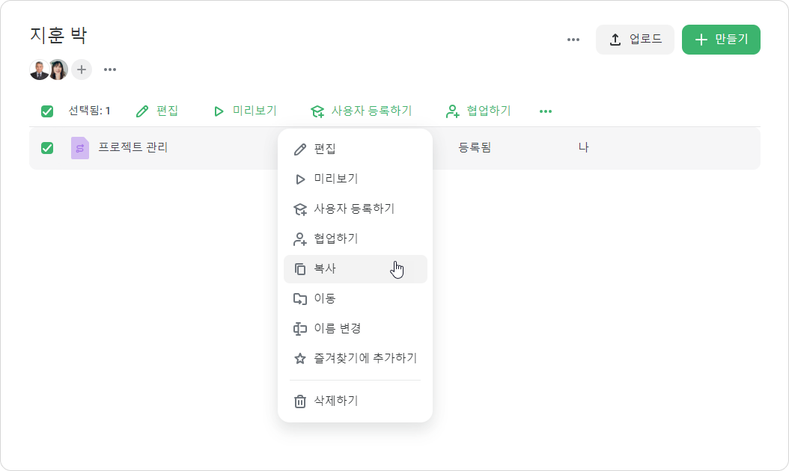This screenshot has height=471, width=789.
Task: Open the green three-dot toolbar overflow menu
Action: [x=546, y=111]
